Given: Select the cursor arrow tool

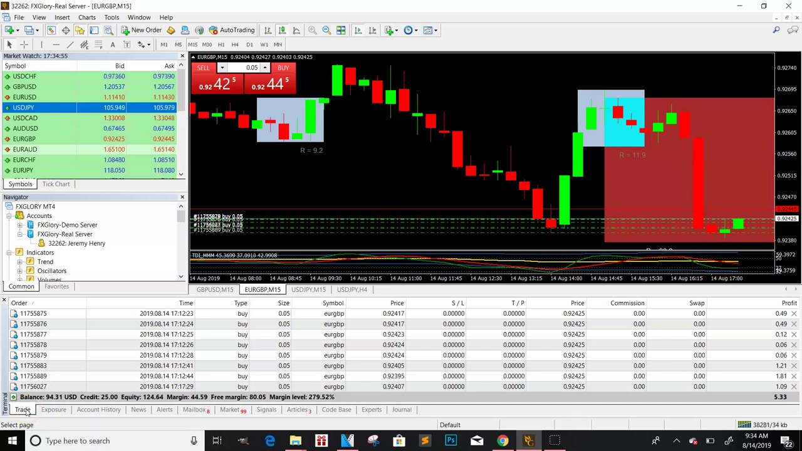Looking at the screenshot, I should (9, 44).
